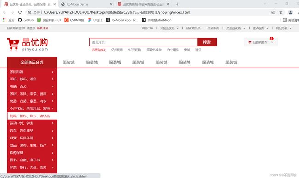Click the share icon in the address bar

pos(273,12)
